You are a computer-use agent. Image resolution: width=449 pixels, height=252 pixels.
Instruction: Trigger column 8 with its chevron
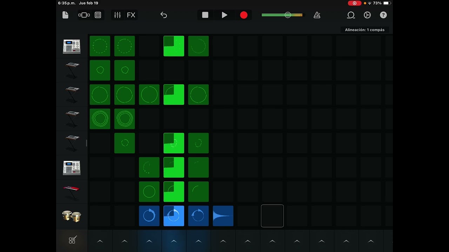[272, 241]
